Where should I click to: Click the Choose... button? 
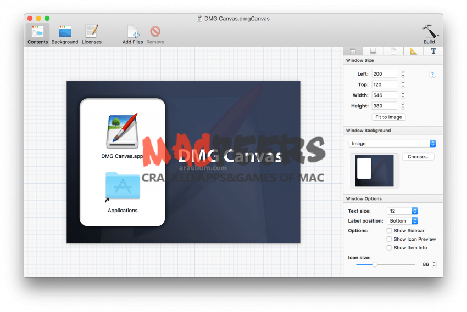418,157
